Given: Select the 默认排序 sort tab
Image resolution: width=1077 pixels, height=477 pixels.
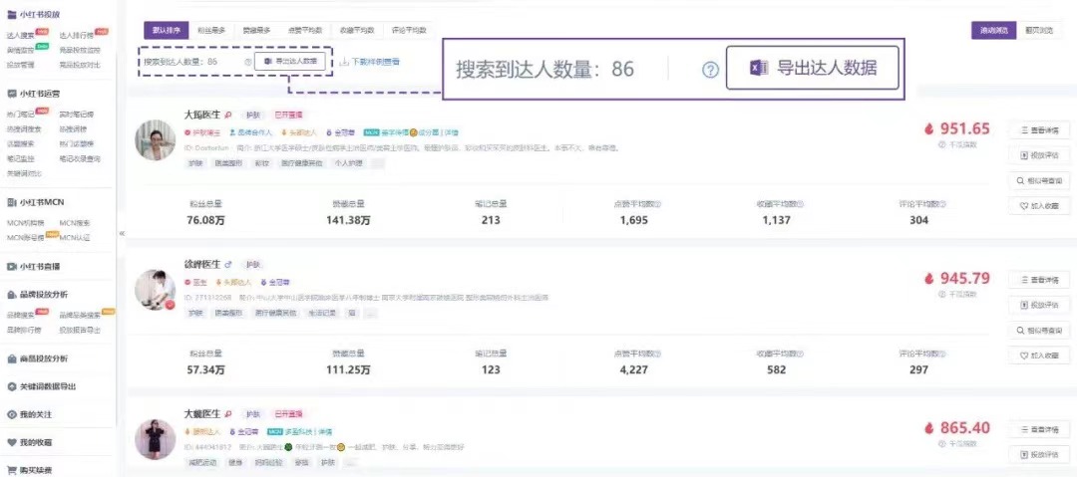Looking at the screenshot, I should point(167,30).
